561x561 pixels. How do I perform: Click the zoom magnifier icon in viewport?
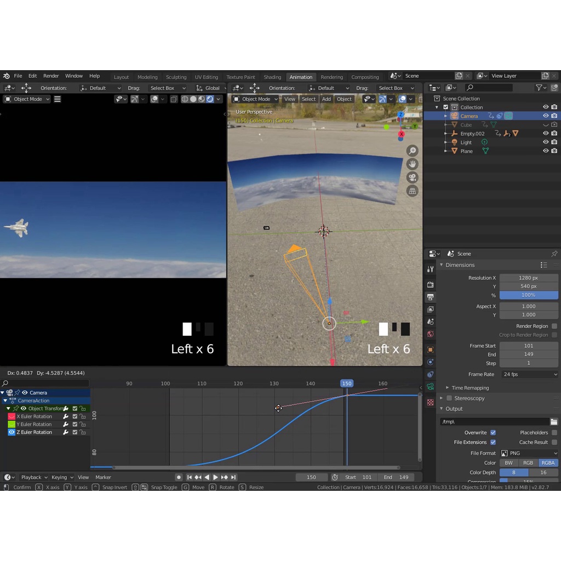[x=413, y=151]
